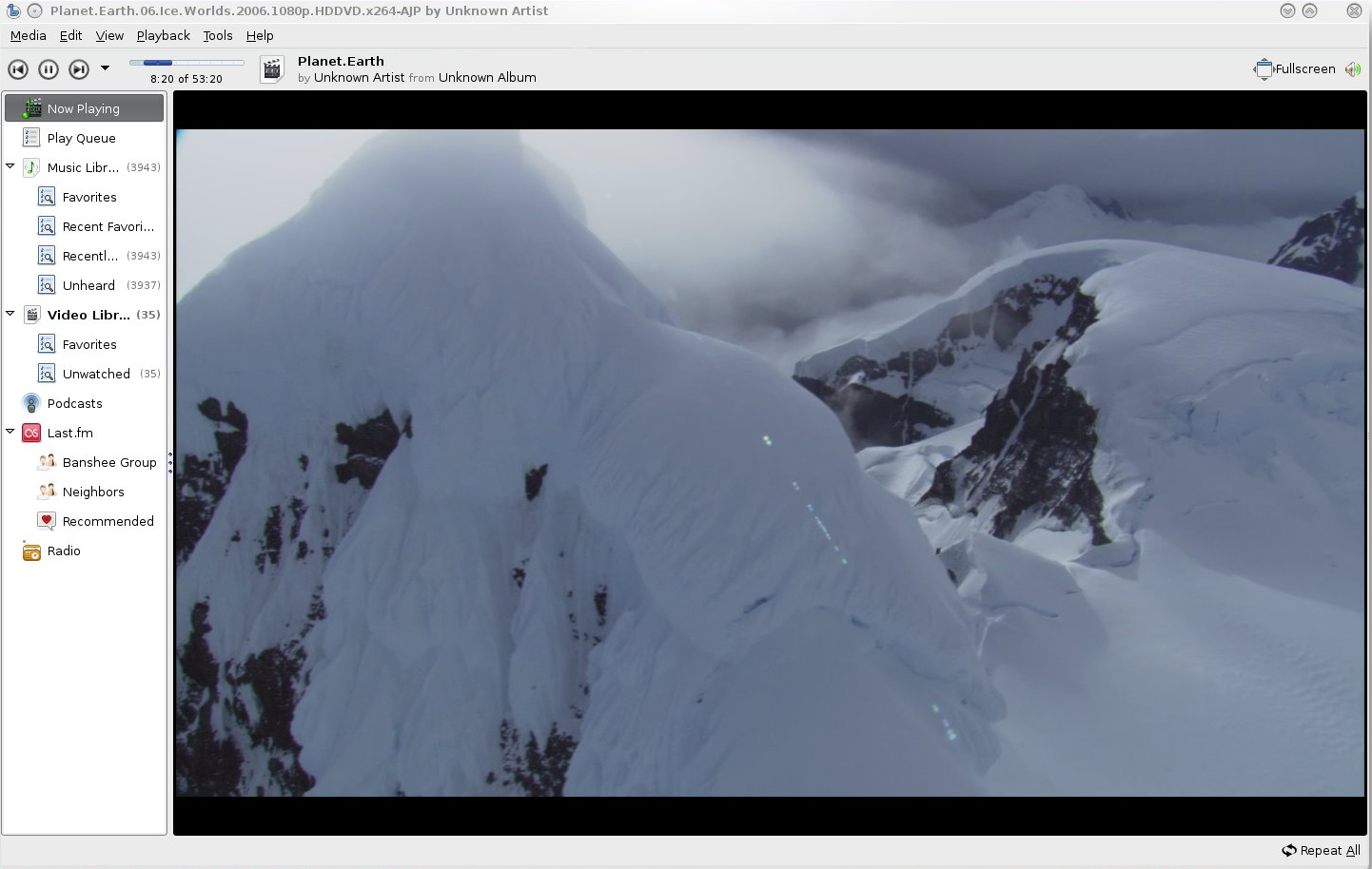Click the Recommended heart icon
The image size is (1372, 869).
(47, 520)
